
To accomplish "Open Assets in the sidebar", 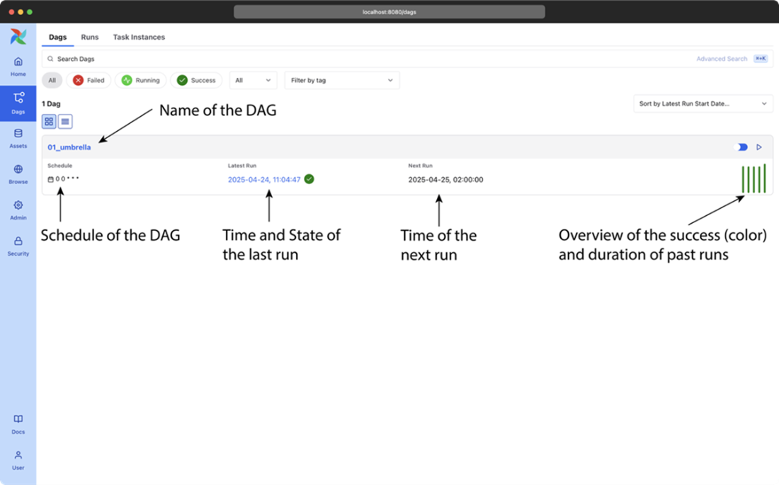I will [x=18, y=137].
